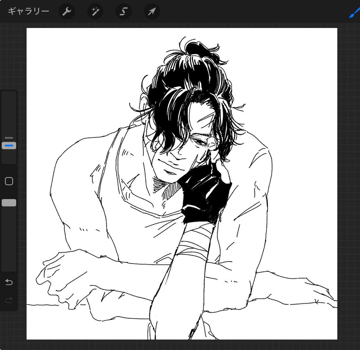Screen dimensions: 360x350
Task: Click the grey opacity slider handle
Action: 9,203
